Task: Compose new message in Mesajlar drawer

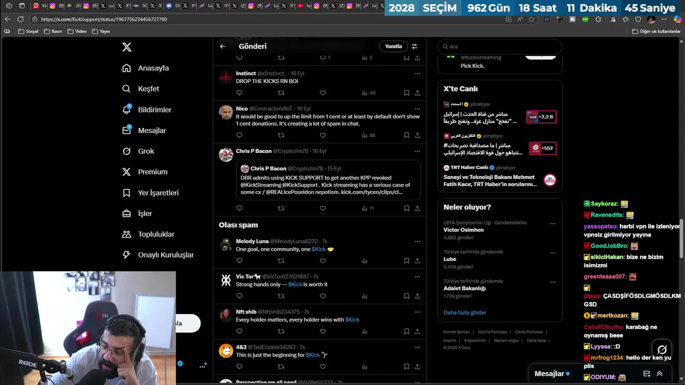Action: coord(646,374)
